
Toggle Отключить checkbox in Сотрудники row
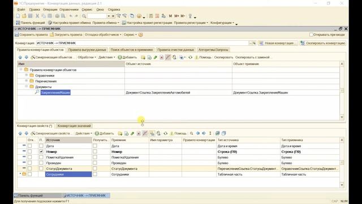click(30, 175)
